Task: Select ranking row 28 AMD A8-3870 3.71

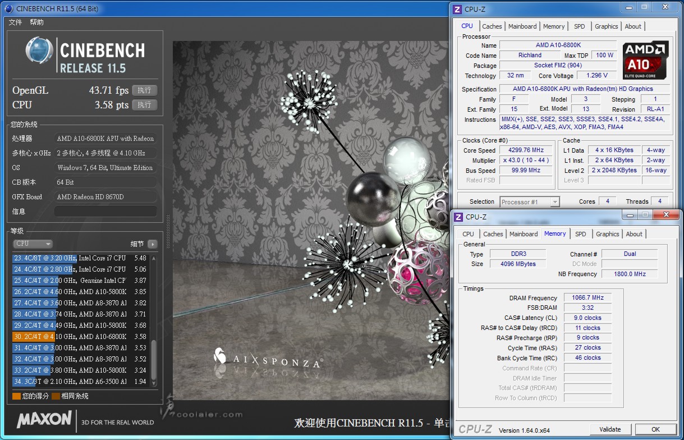Action: [x=81, y=314]
